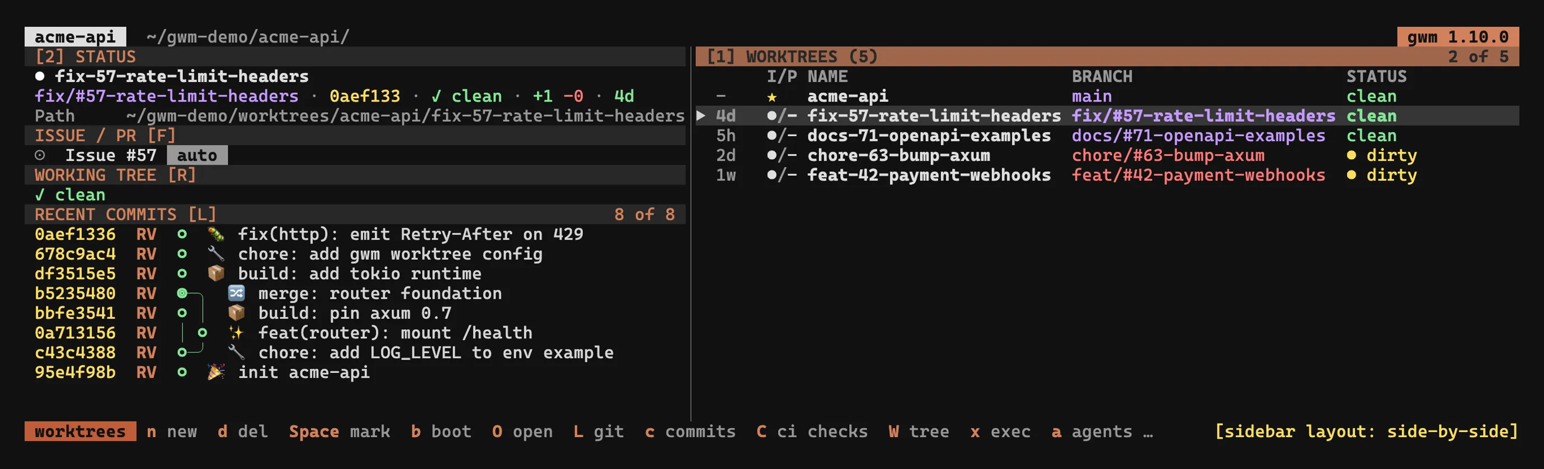The height and width of the screenshot is (469, 1544).
Task: Click the wrench emoji on commit 678c9ac4
Action: [x=216, y=254]
